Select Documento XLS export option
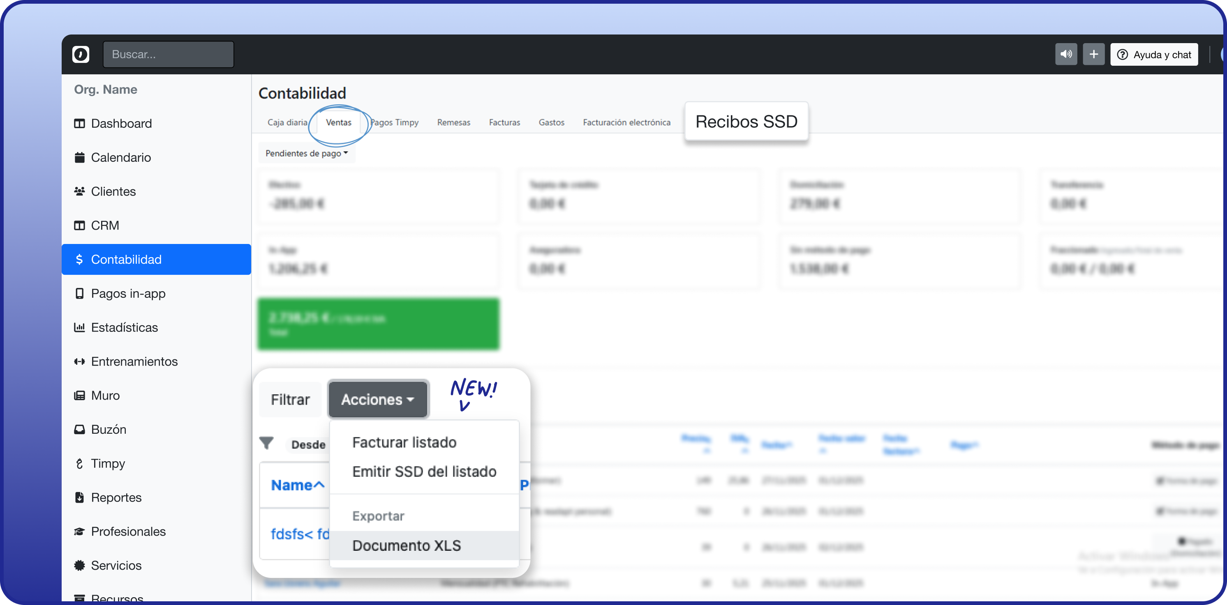 (406, 545)
